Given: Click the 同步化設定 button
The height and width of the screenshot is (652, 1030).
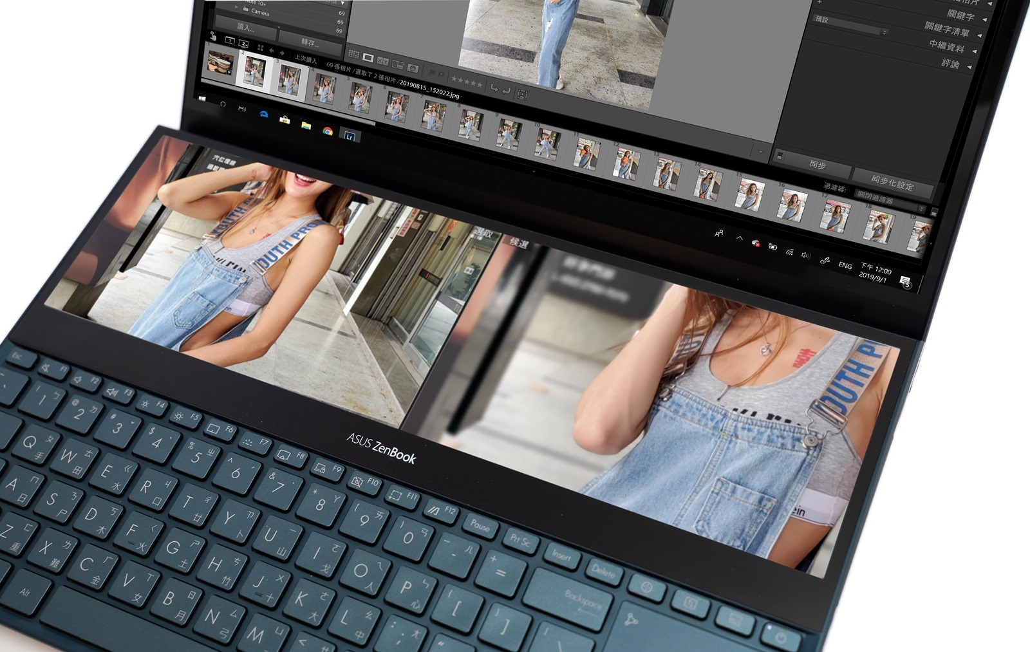Looking at the screenshot, I should point(892,183).
